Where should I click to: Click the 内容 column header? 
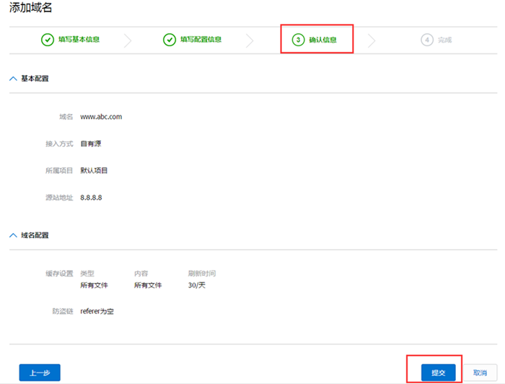pos(141,274)
